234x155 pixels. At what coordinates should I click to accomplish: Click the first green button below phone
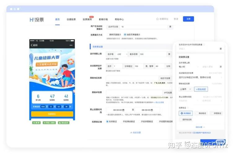[x=36, y=123]
